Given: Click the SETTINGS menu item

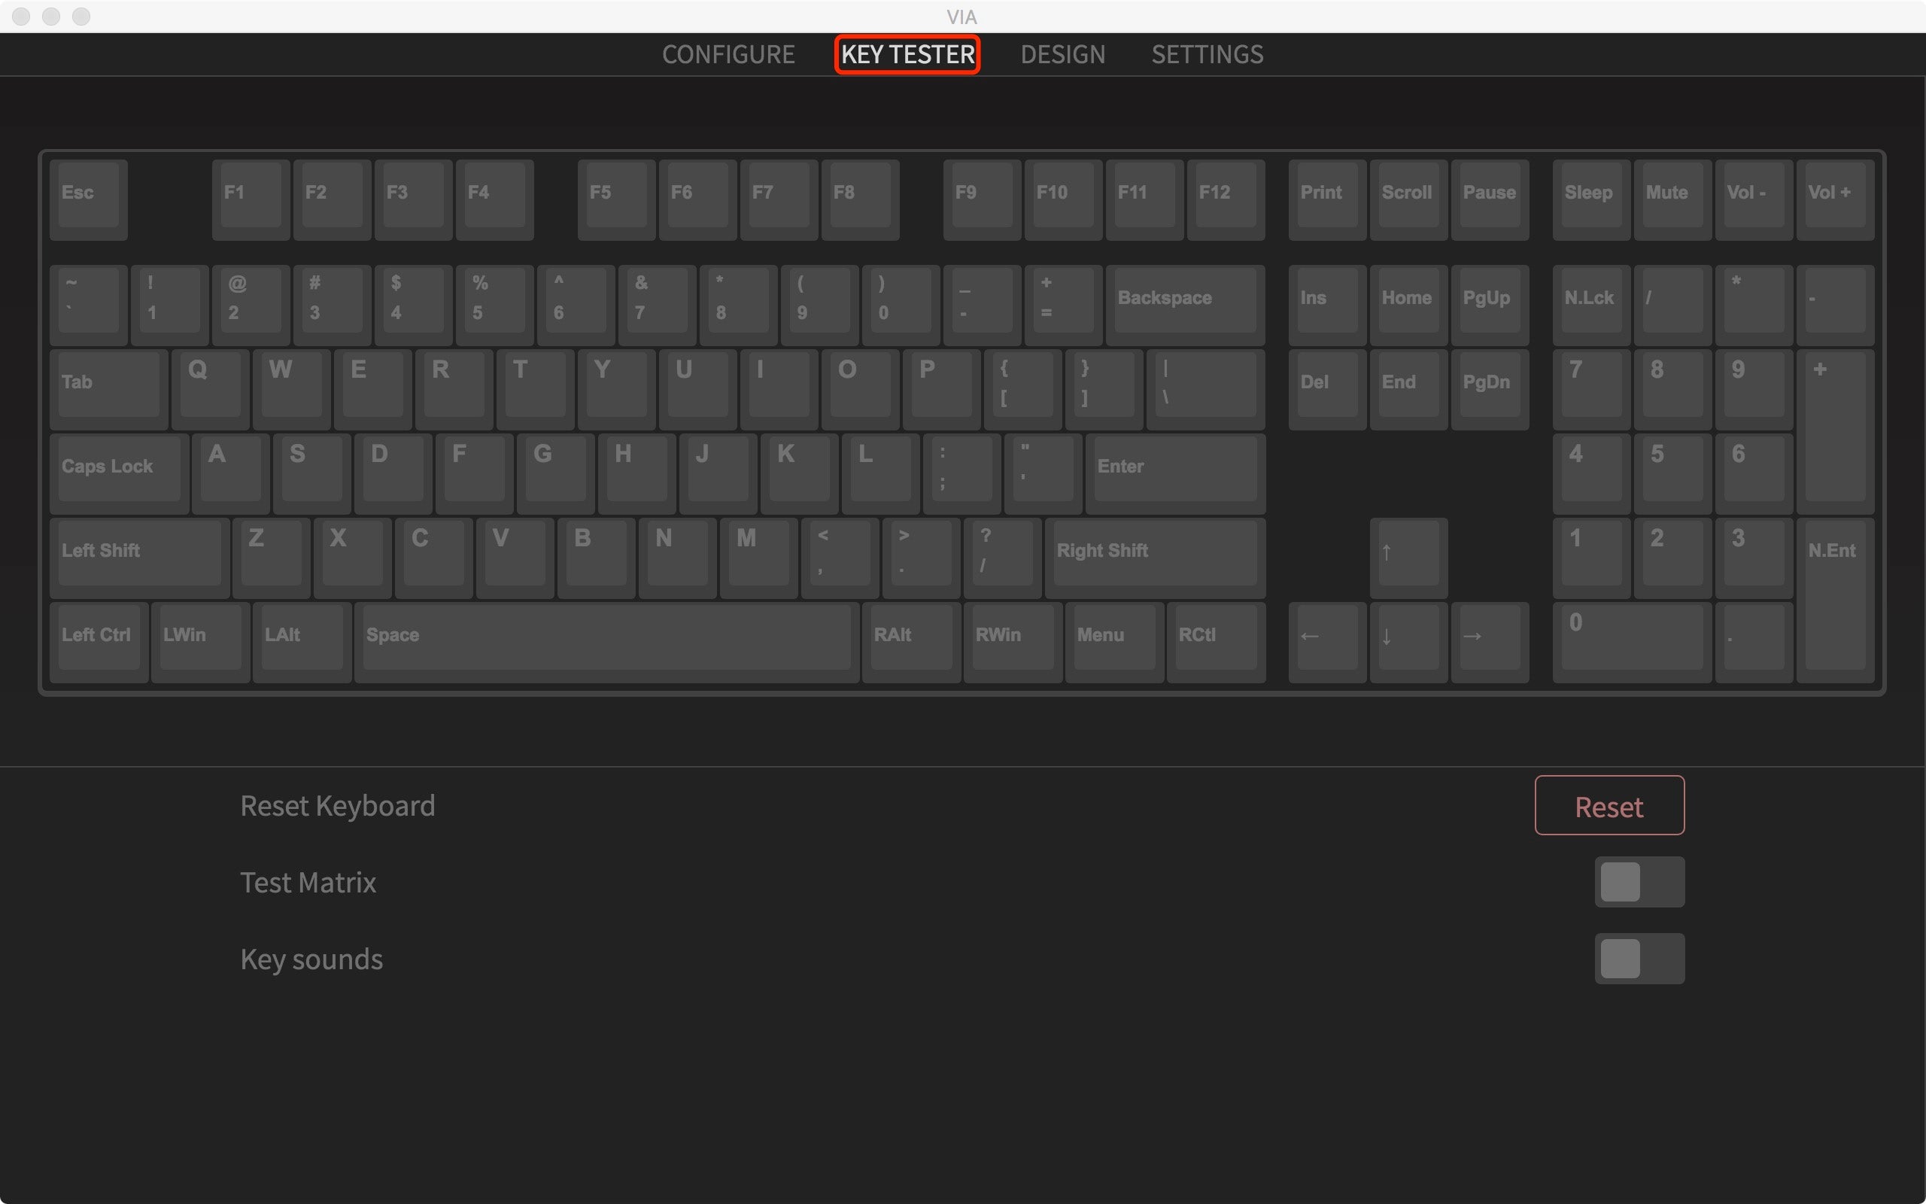Looking at the screenshot, I should pos(1208,53).
